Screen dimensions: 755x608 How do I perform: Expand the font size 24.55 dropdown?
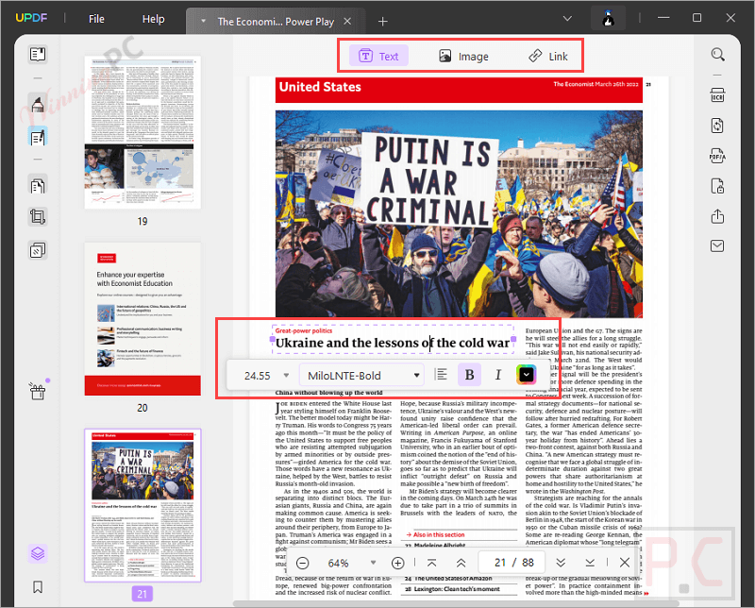286,376
